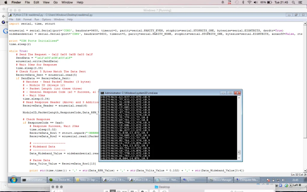This screenshot has width=307, height=192.
Task: Click macOS clock Tue 21:45
Action: point(281,2)
